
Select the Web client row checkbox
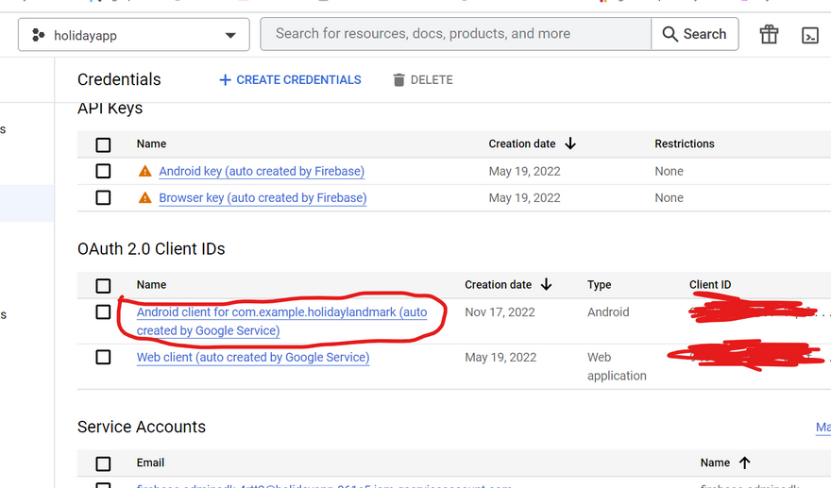(x=103, y=358)
